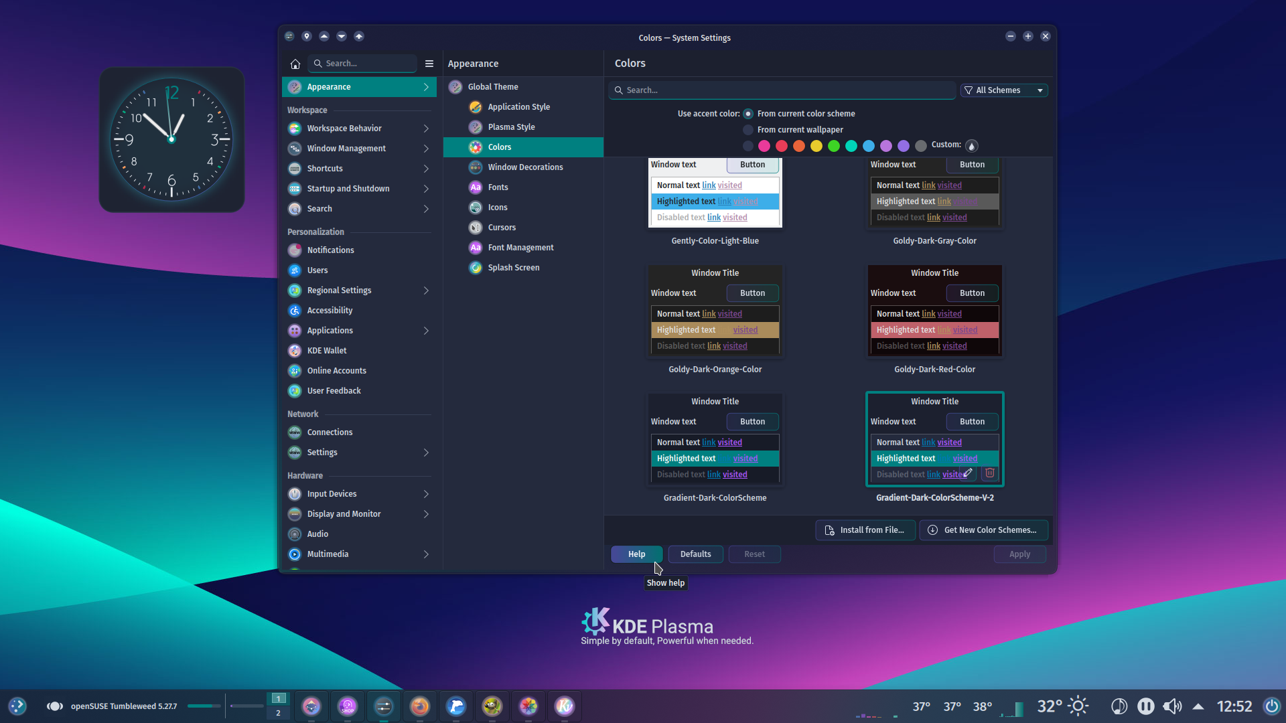Expand Regional Settings chevron

pyautogui.click(x=426, y=291)
